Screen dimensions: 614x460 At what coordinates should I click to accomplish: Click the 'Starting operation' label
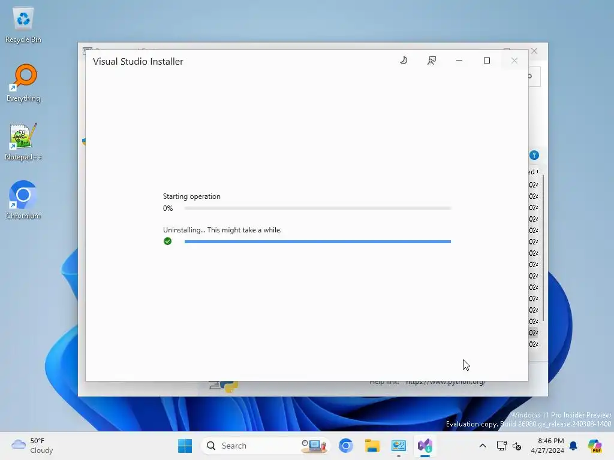click(x=191, y=196)
